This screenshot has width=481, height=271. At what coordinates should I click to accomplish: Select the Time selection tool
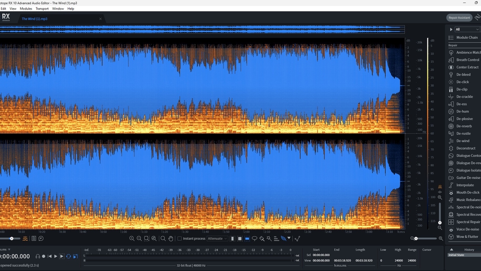233,238
